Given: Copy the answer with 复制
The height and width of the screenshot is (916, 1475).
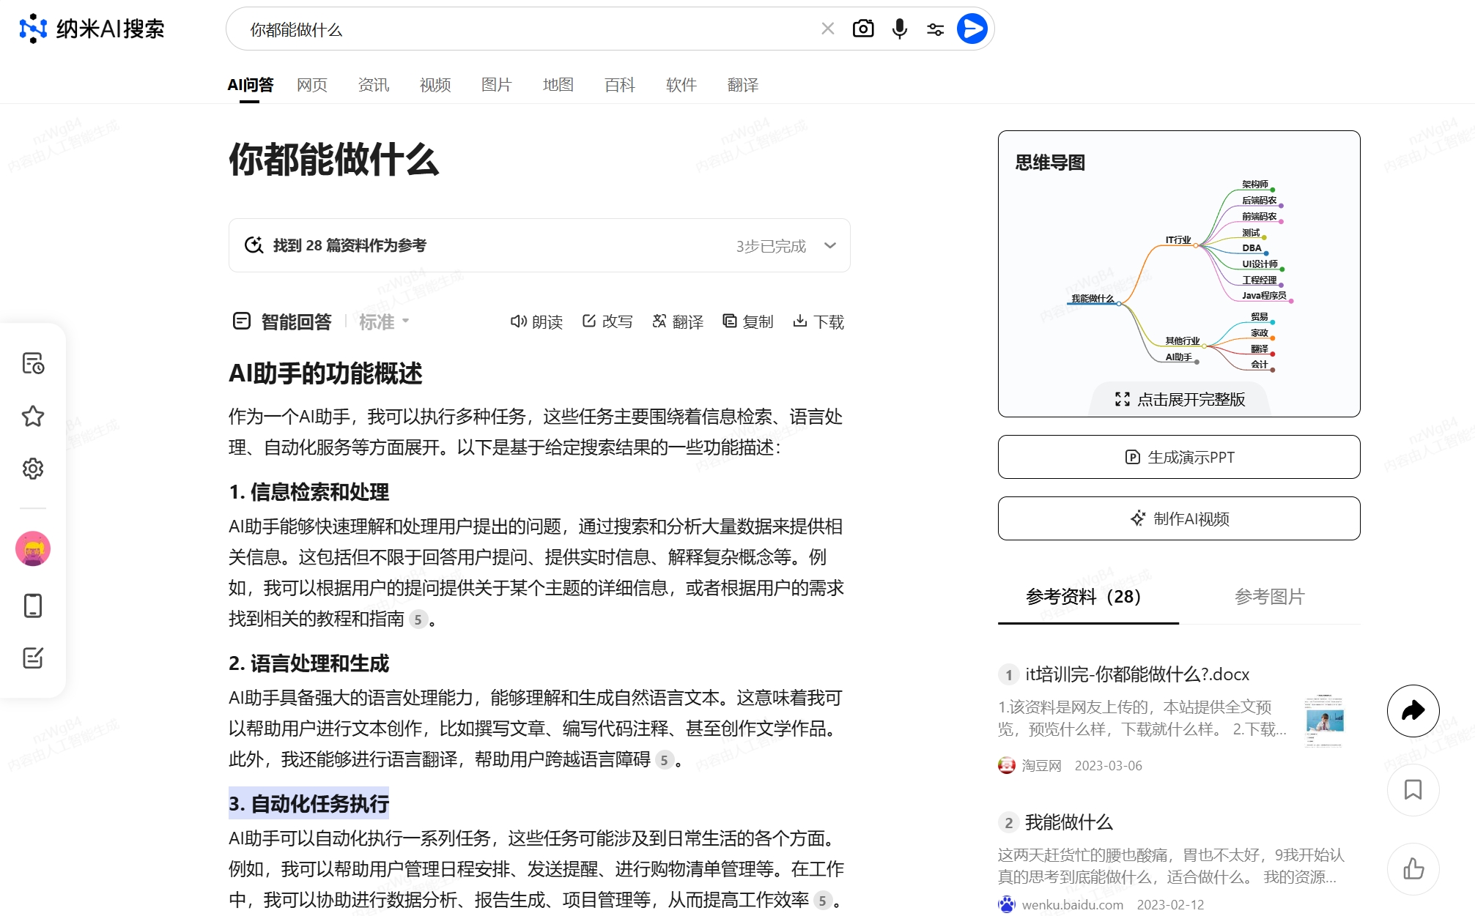Looking at the screenshot, I should (748, 321).
